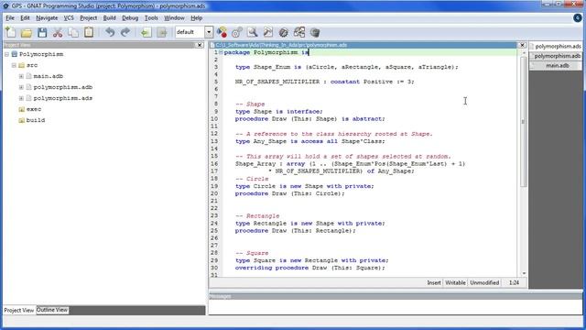586x330 pixels.
Task: Close the polymorphism.ads editor
Action: 523,45
